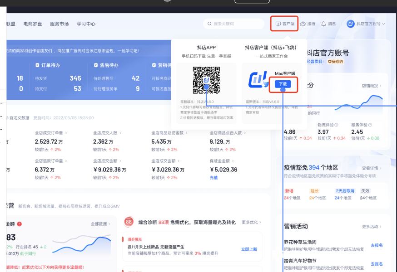Click the 物流体验 info icon

tap(336, 125)
